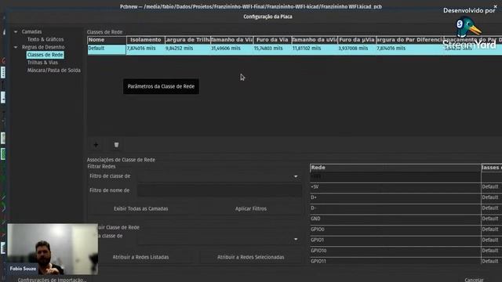Click the Nome column header
This screenshot has height=282, width=502.
click(x=107, y=40)
